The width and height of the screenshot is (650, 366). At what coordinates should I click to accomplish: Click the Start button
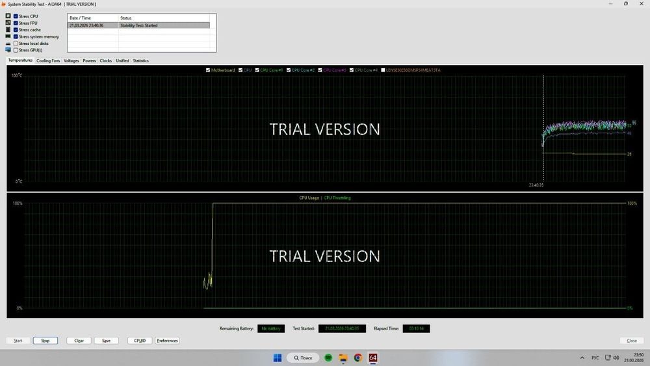point(18,340)
